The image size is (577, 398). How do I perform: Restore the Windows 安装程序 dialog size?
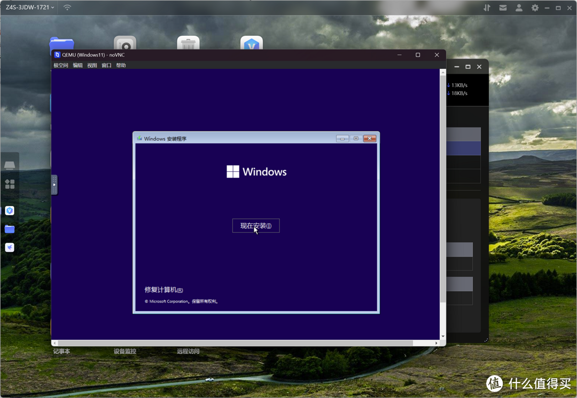pyautogui.click(x=356, y=139)
